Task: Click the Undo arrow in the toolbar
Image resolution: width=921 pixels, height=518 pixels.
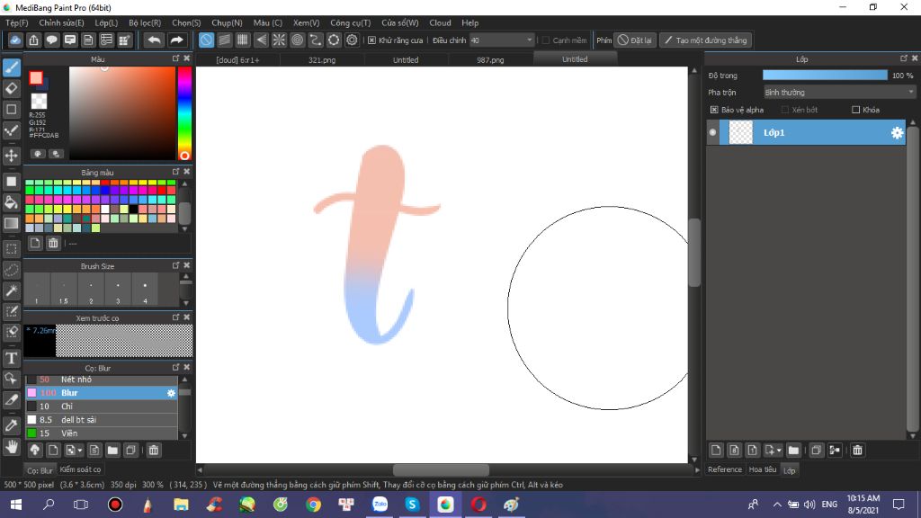Action: point(153,40)
